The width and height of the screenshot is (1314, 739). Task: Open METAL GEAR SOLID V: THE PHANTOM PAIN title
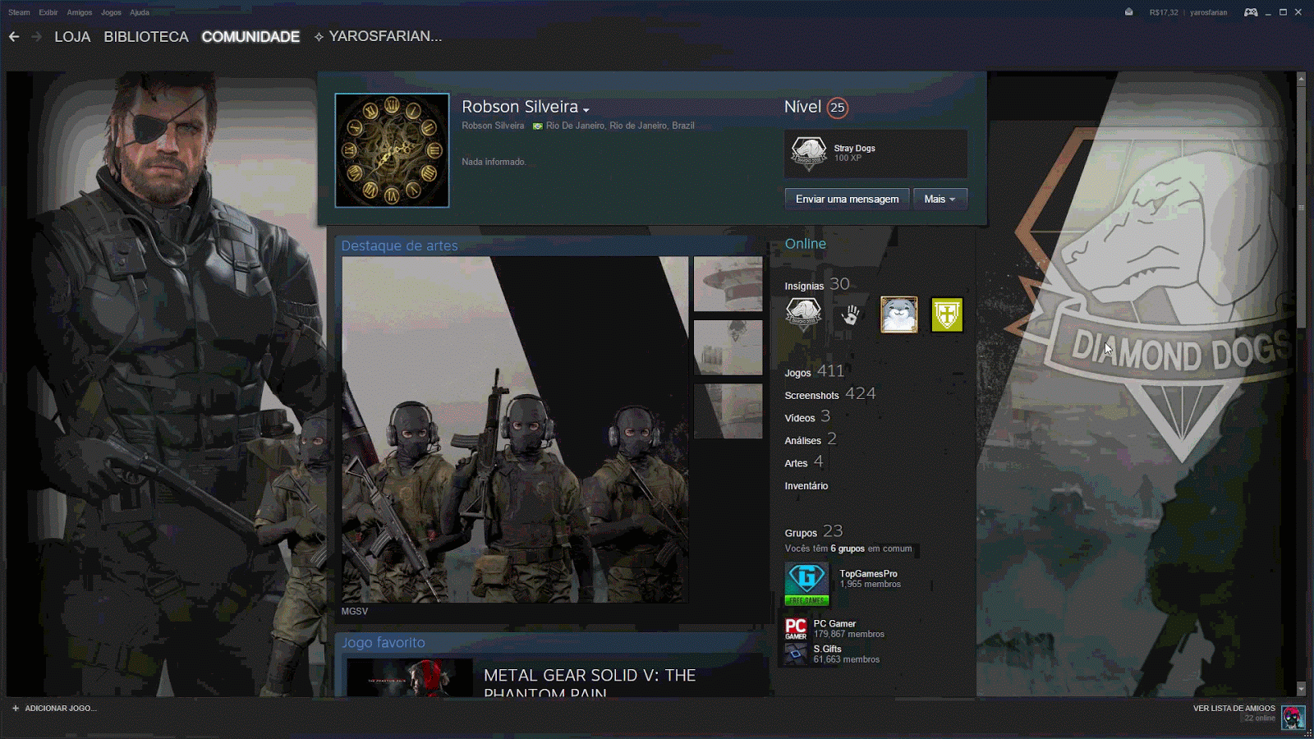(x=590, y=683)
